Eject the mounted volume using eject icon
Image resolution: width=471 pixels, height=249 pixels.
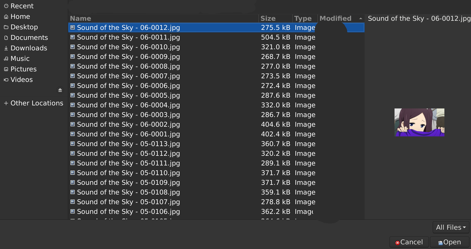[x=60, y=90]
